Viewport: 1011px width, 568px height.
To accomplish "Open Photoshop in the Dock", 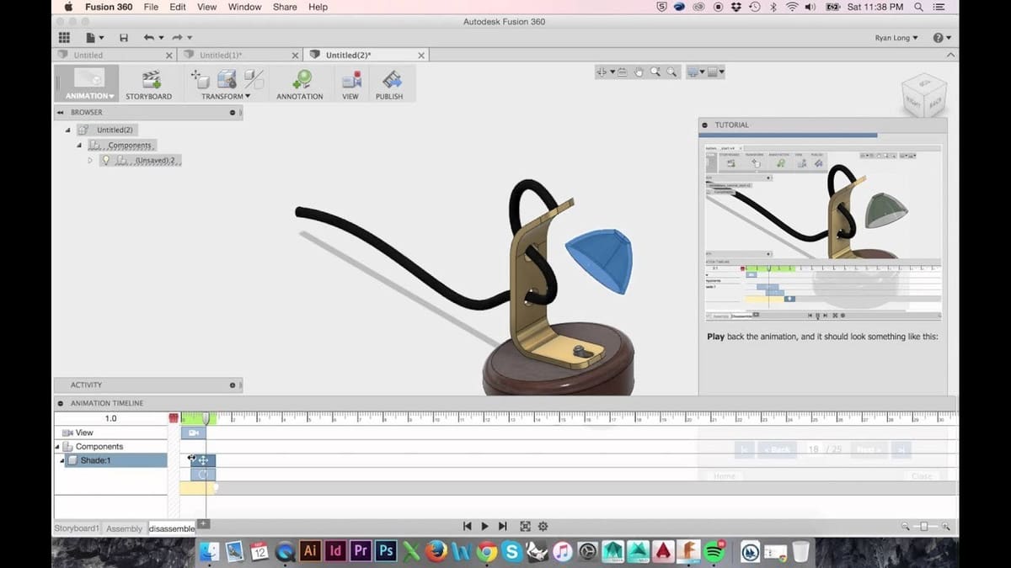I will point(386,551).
